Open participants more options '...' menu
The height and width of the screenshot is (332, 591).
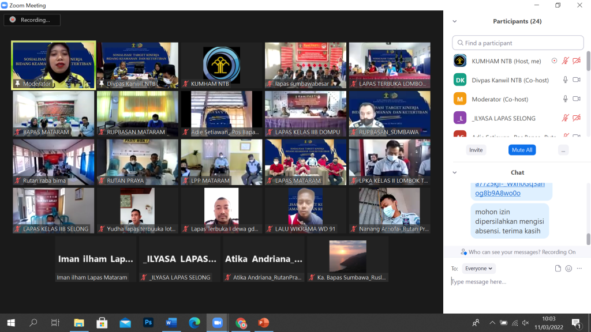564,150
